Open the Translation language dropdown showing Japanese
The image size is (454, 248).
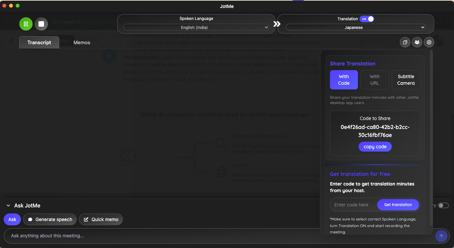[356, 27]
